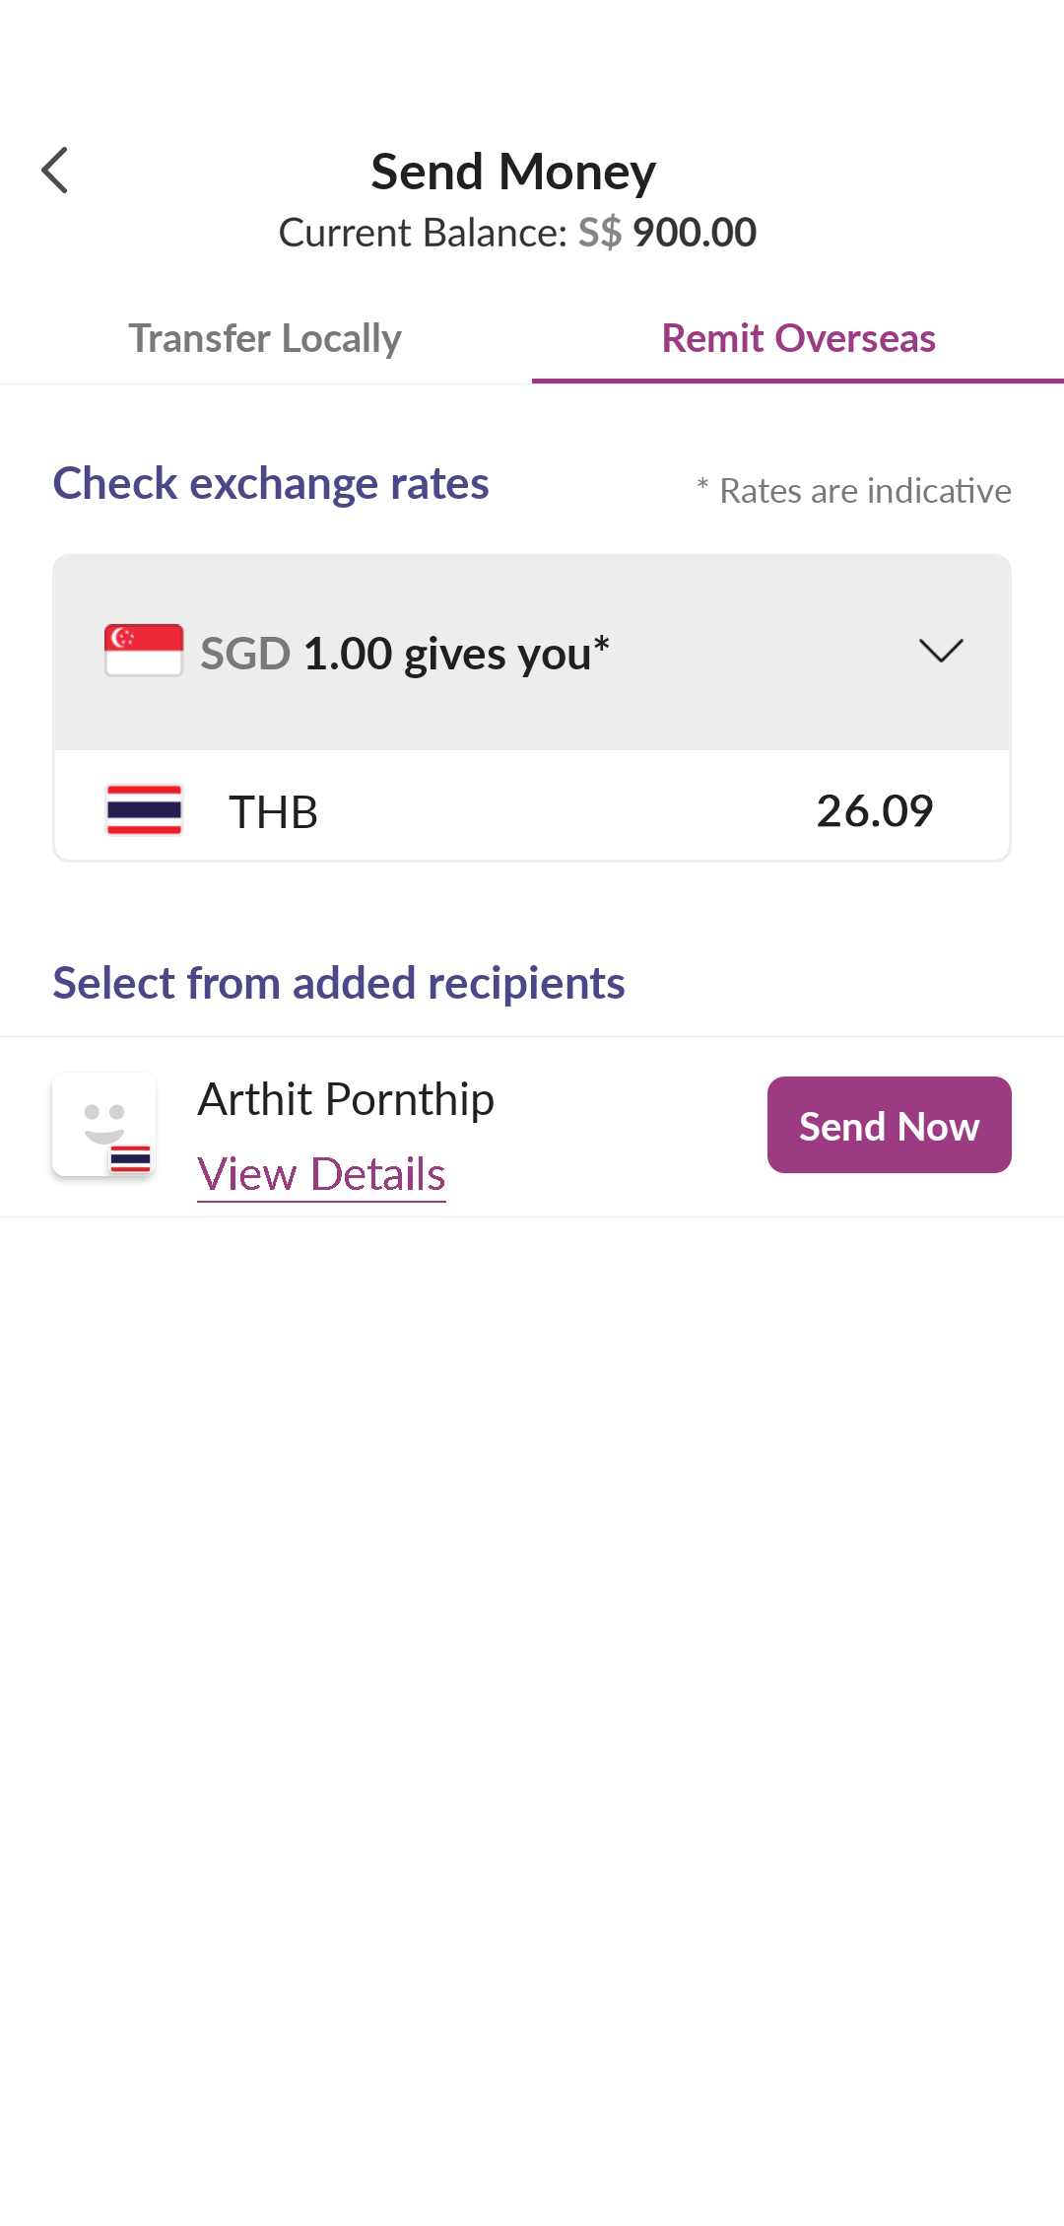Tap Arthit Pornthip's avatar icon
1064x2226 pixels.
coord(103,1125)
